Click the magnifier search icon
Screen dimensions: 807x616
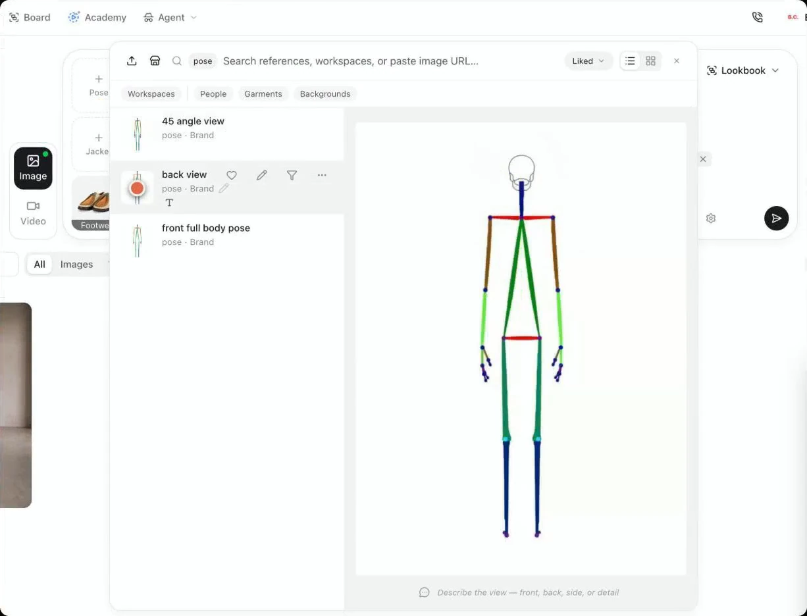click(177, 61)
